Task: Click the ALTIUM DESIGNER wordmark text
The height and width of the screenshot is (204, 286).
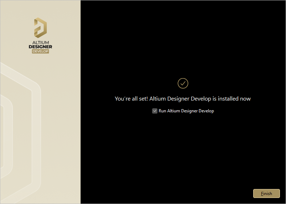Action: click(x=40, y=45)
